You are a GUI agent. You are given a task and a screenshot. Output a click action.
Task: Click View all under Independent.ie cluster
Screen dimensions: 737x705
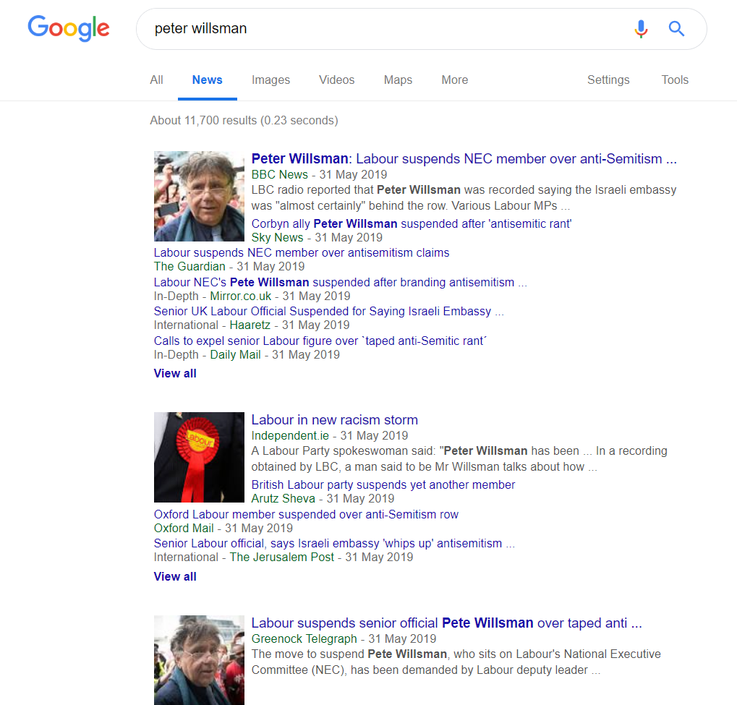pyautogui.click(x=175, y=577)
